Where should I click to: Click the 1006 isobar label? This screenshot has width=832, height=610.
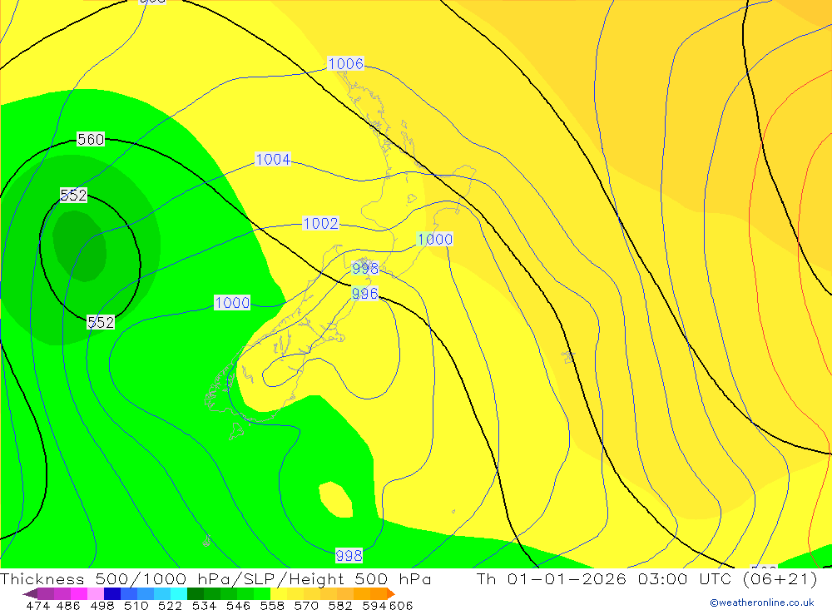pyautogui.click(x=345, y=64)
